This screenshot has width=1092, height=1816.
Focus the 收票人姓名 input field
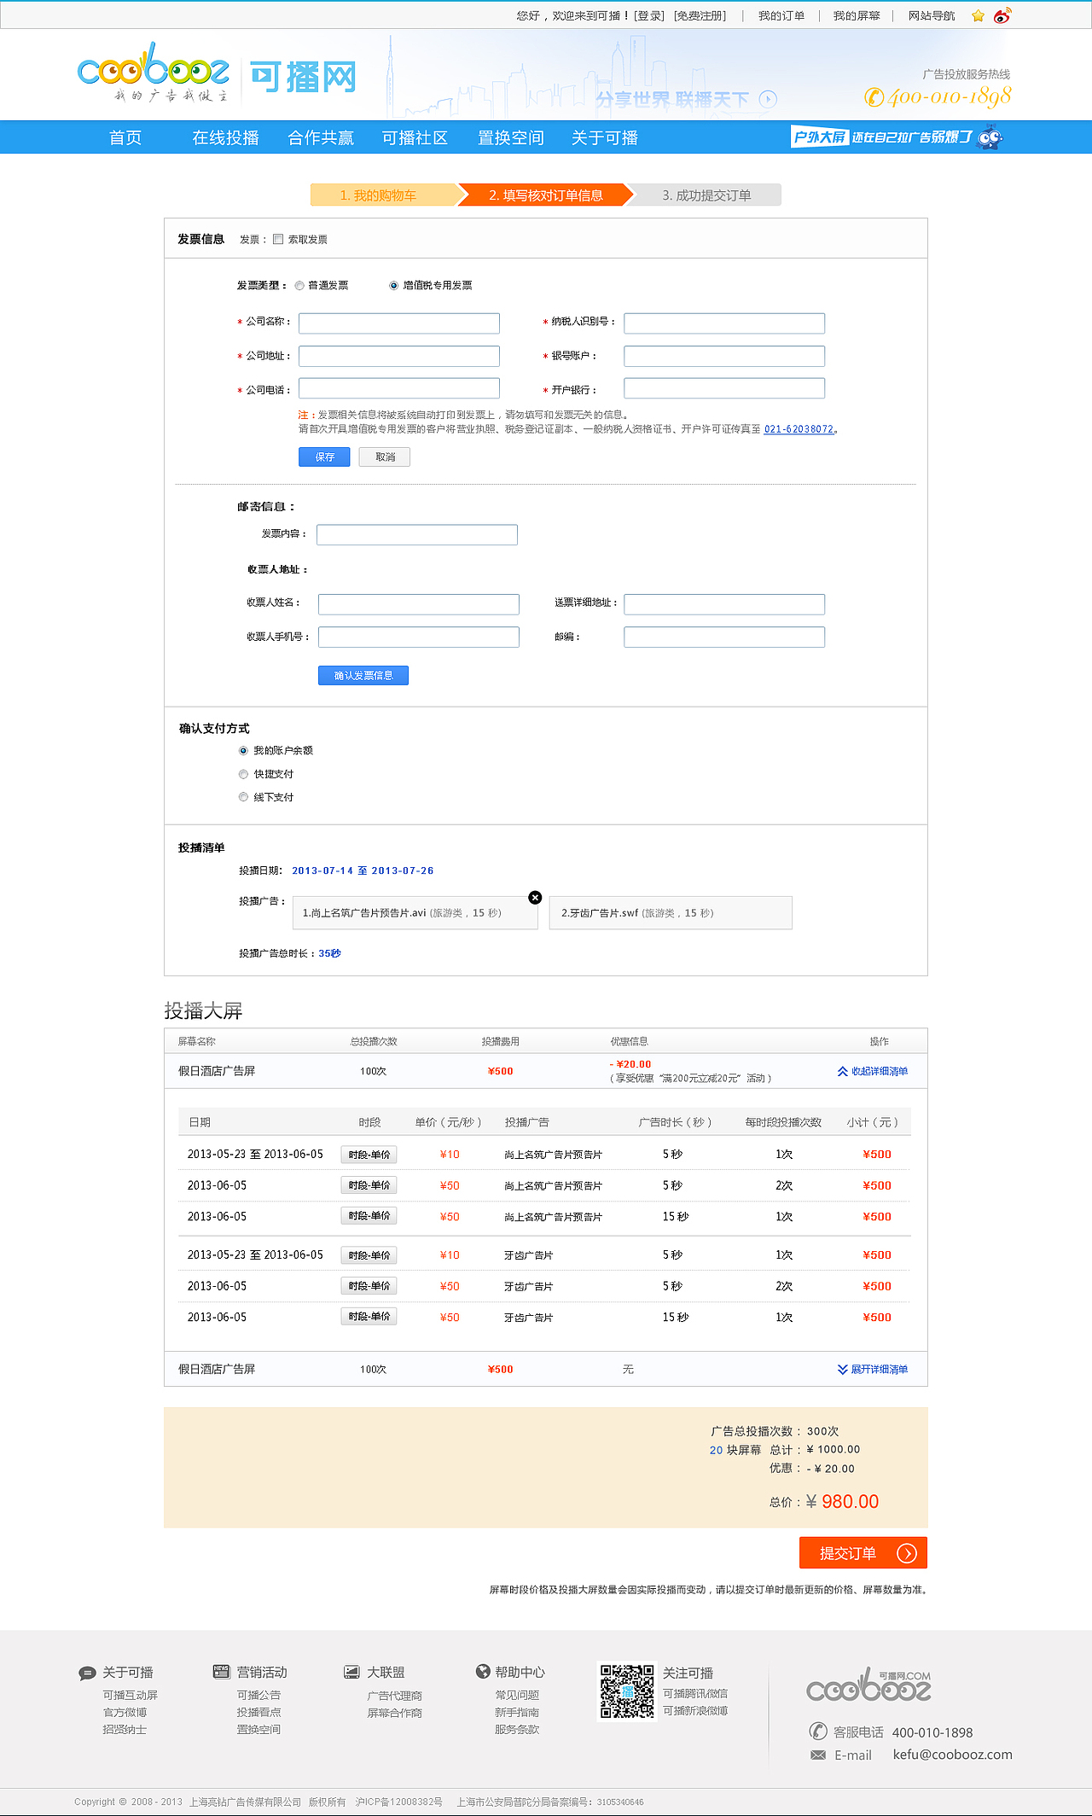click(x=419, y=604)
